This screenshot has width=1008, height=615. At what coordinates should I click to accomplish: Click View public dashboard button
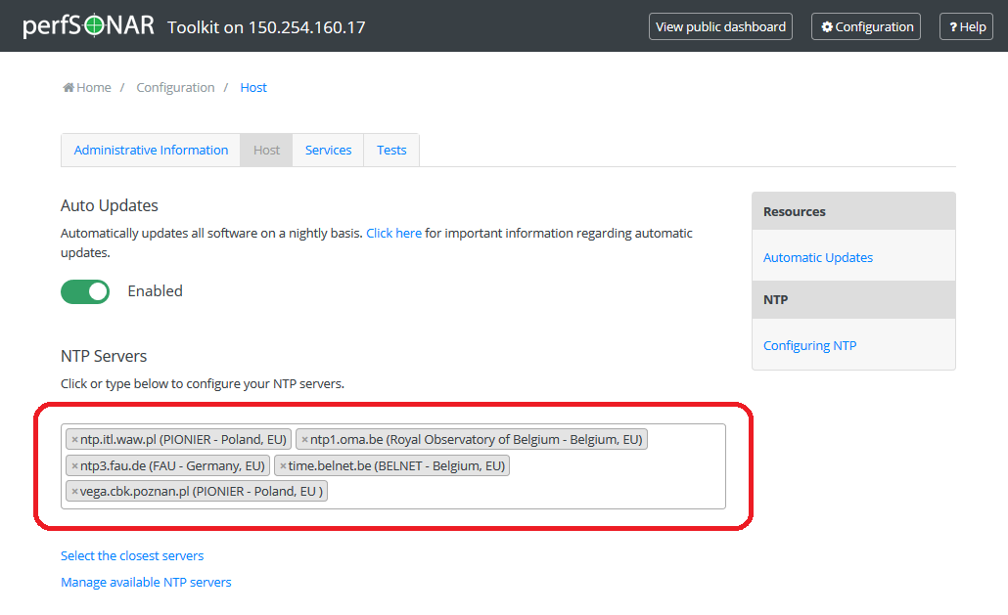click(720, 27)
